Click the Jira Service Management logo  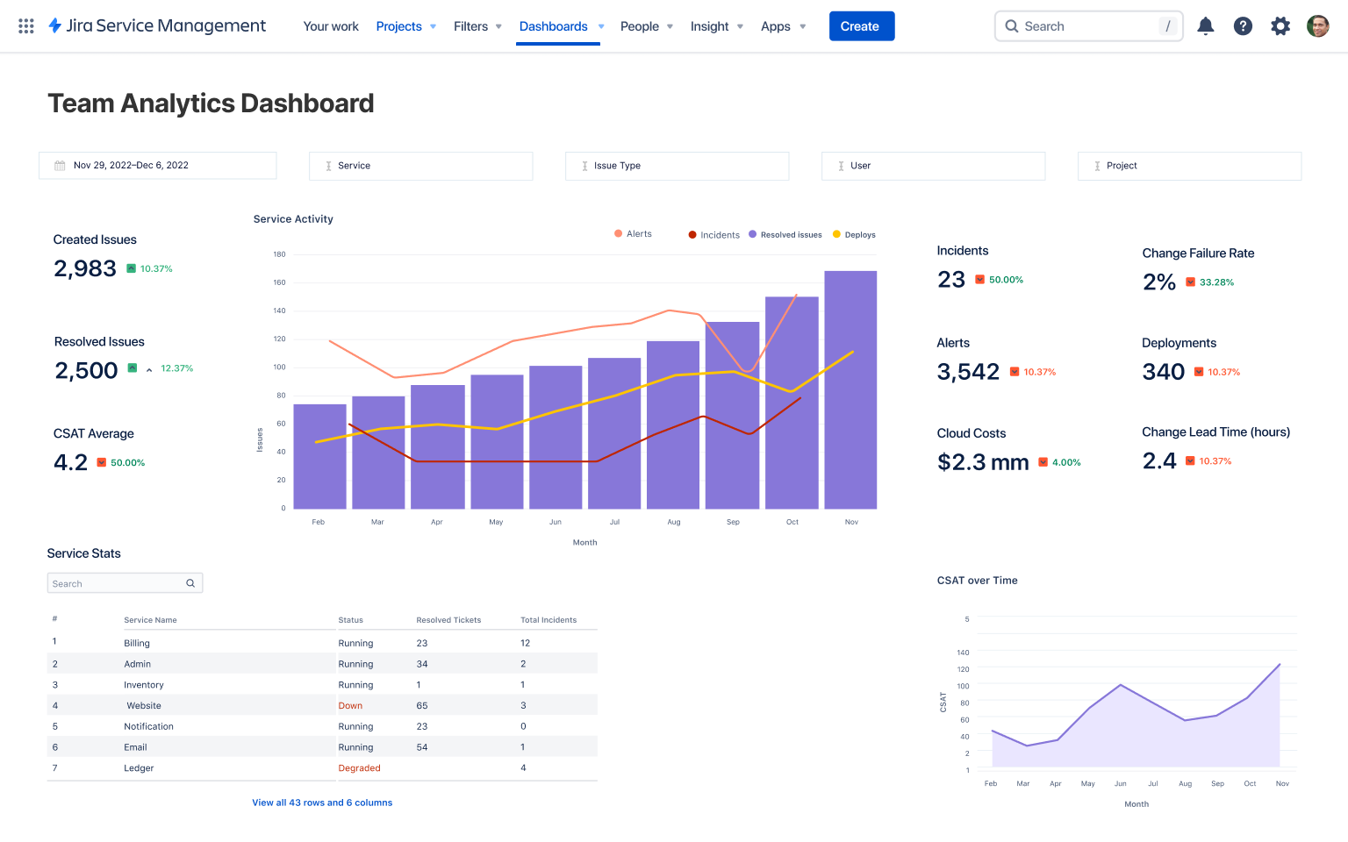[156, 25]
